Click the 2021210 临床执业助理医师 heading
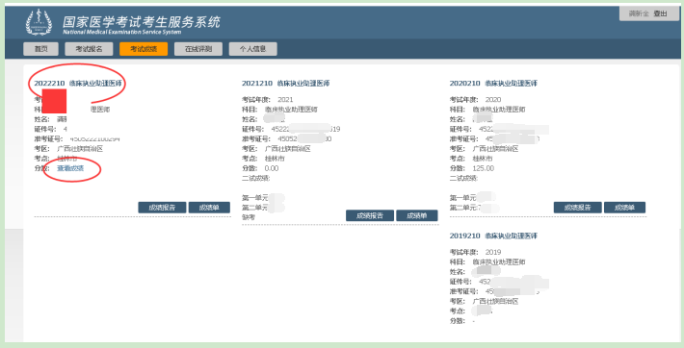The height and width of the screenshot is (348, 684). (286, 84)
